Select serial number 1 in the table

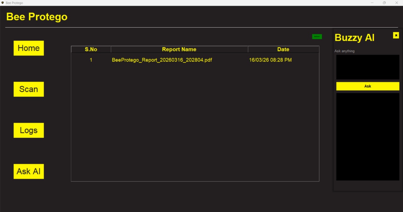(91, 60)
